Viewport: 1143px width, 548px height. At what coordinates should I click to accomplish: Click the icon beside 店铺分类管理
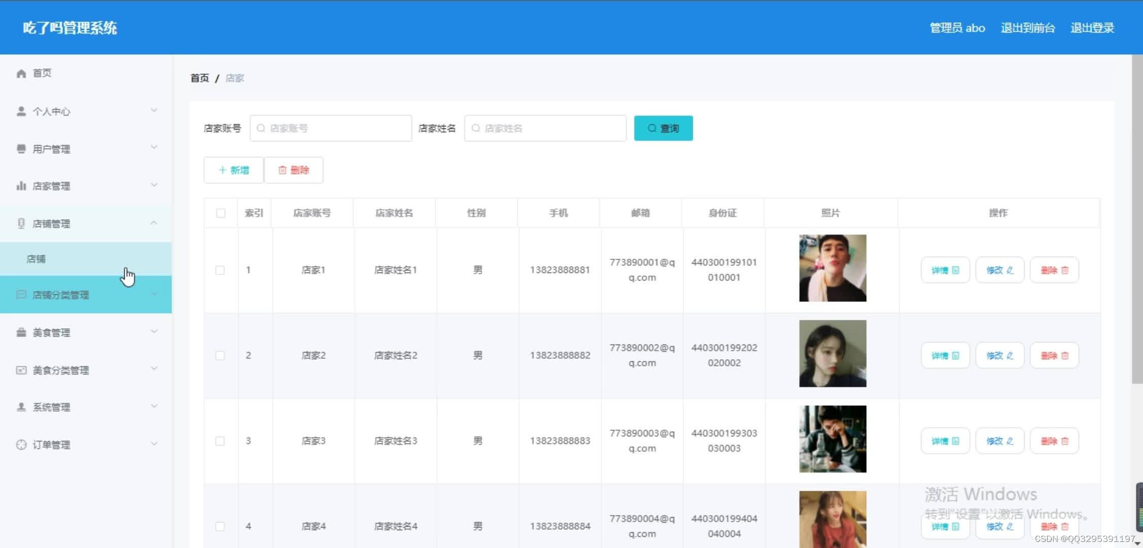tap(21, 294)
